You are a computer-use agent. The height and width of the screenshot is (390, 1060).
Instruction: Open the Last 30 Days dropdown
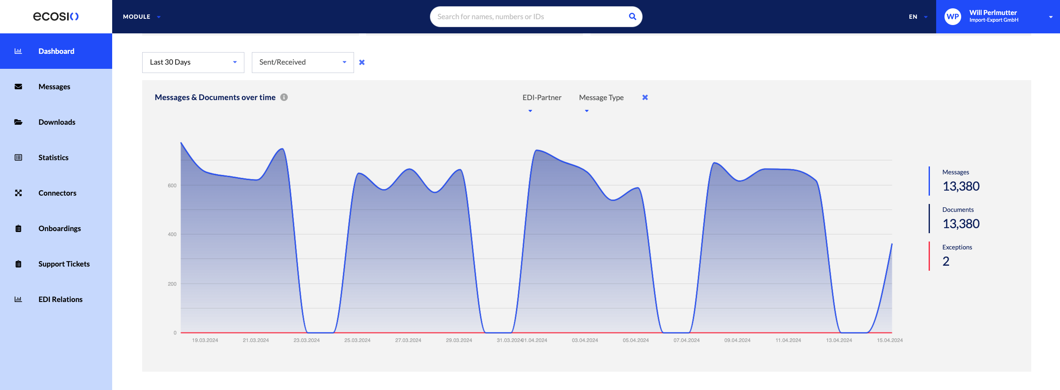(x=193, y=63)
